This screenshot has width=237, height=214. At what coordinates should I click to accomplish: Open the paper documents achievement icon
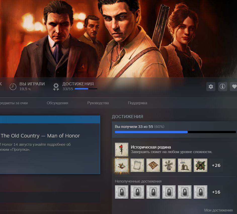coord(137,165)
